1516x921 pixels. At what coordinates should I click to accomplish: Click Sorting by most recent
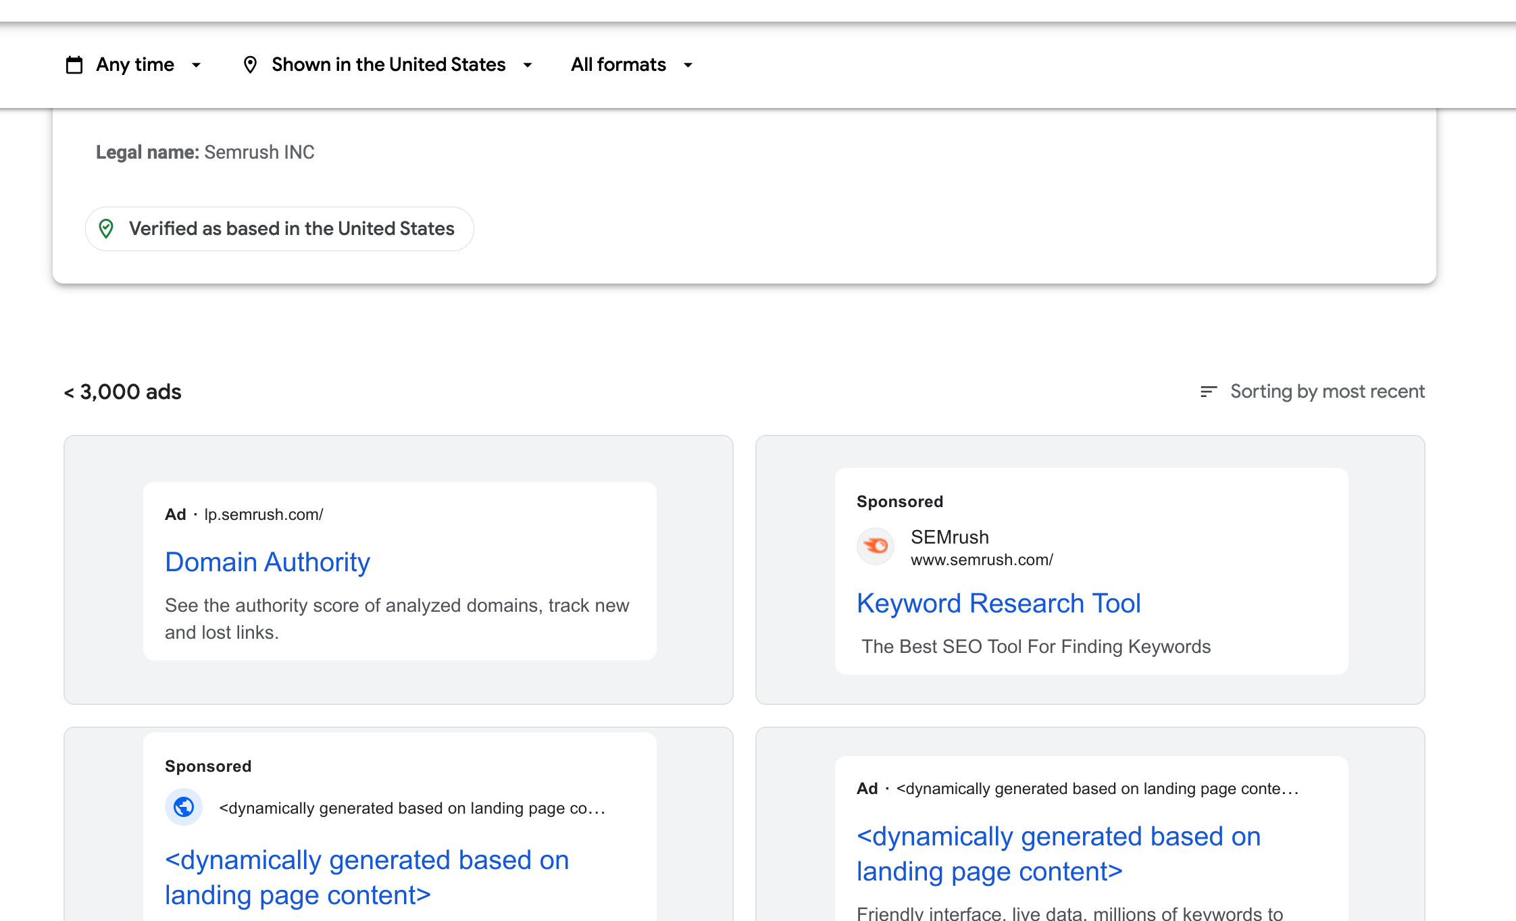tap(1327, 392)
